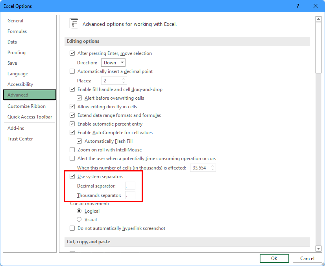The image size is (325, 266).
Task: Select the Data category
Action: tap(30, 42)
